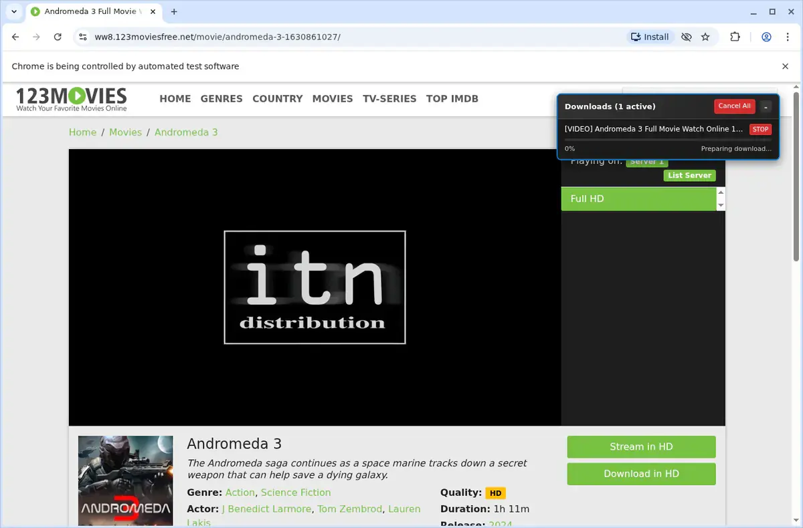
Task: Open the TOP IMDB menu item
Action: pyautogui.click(x=452, y=98)
